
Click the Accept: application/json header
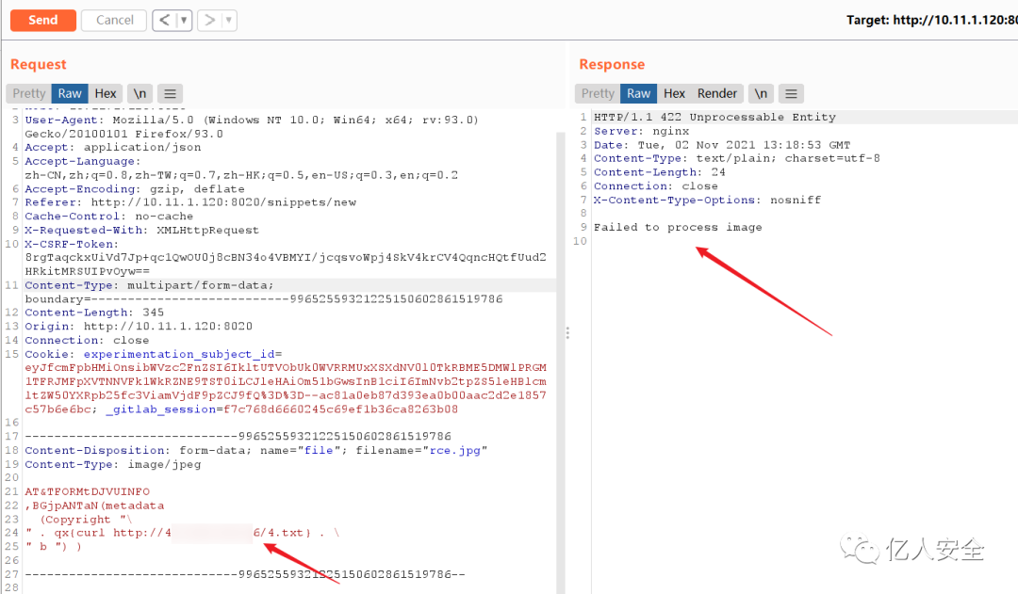coord(113,147)
